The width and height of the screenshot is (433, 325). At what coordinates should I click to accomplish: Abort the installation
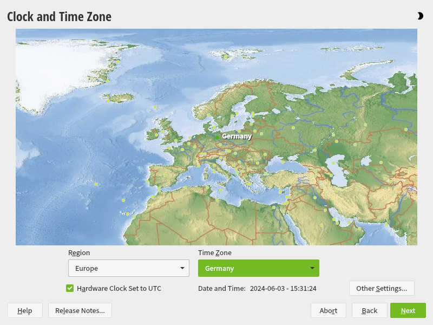coord(329,310)
